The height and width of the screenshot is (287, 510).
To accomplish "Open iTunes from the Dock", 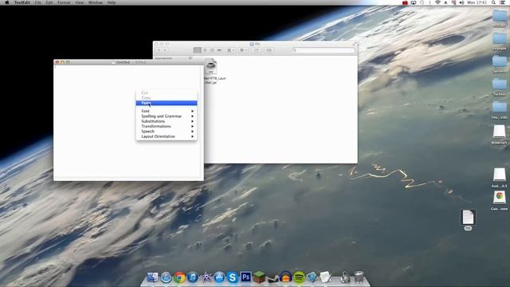I will (x=193, y=277).
